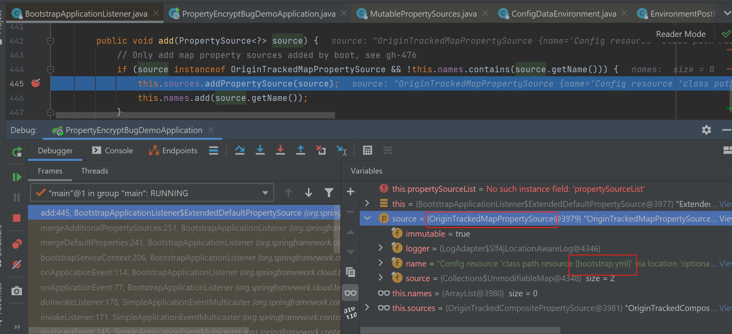
Task: Click Step Out debugger icon
Action: click(x=301, y=150)
